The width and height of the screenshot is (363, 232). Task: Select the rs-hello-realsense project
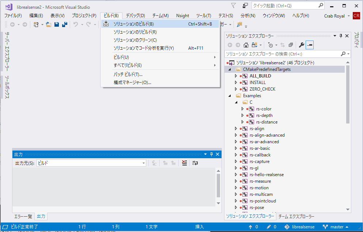coord(267,175)
